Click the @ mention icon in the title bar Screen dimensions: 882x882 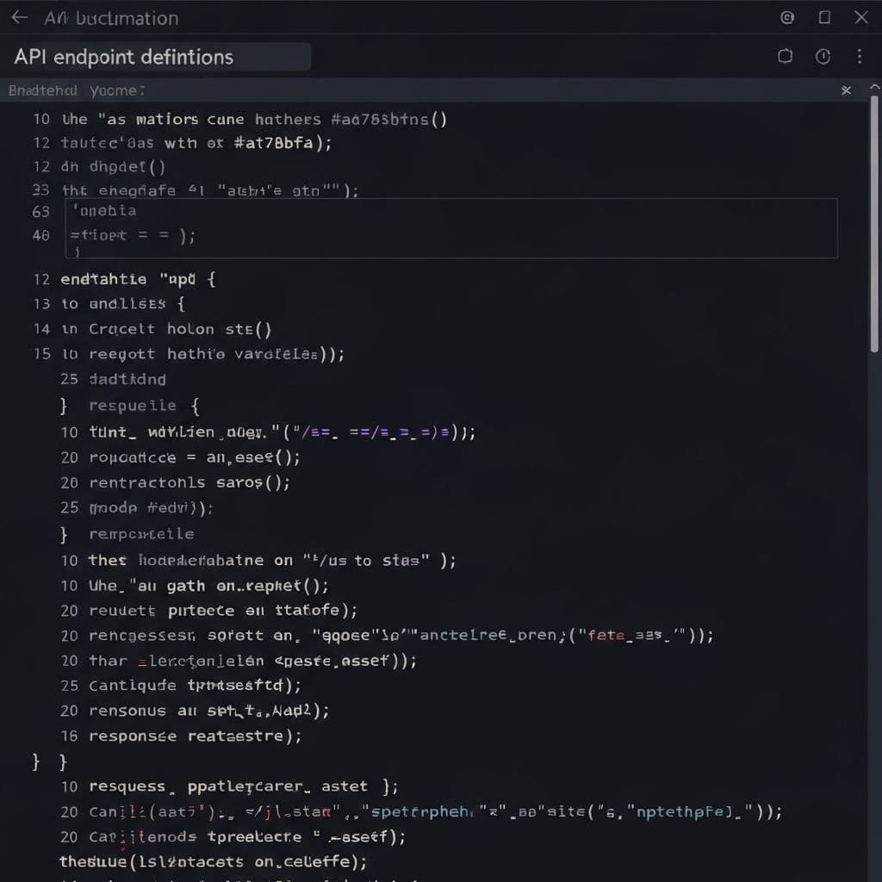tap(786, 17)
